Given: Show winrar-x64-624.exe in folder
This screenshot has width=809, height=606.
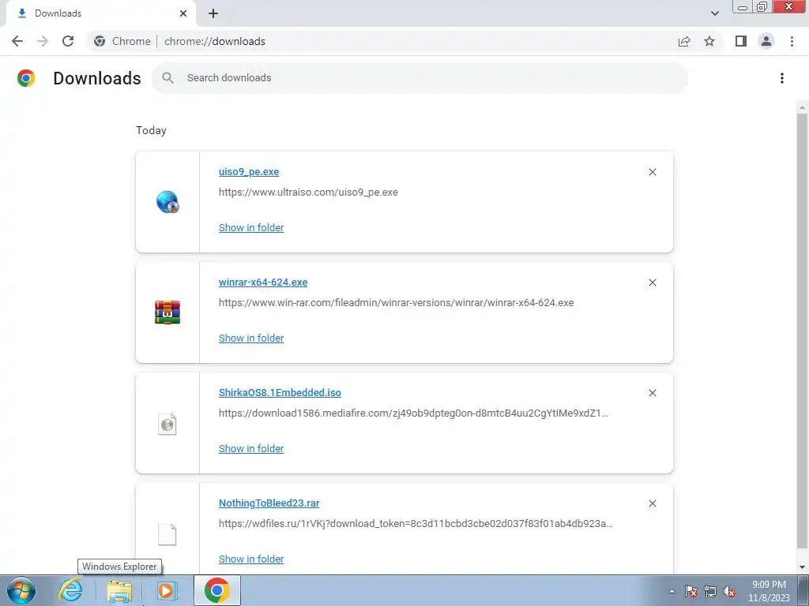Looking at the screenshot, I should 251,338.
